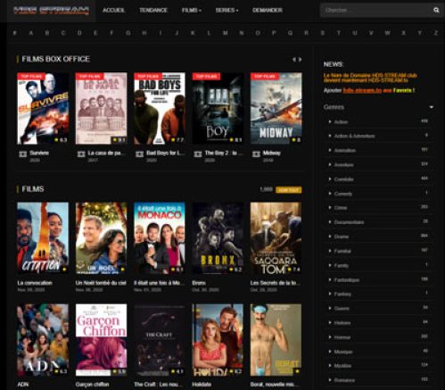
Task: Go to Accueil page
Action: (x=113, y=10)
